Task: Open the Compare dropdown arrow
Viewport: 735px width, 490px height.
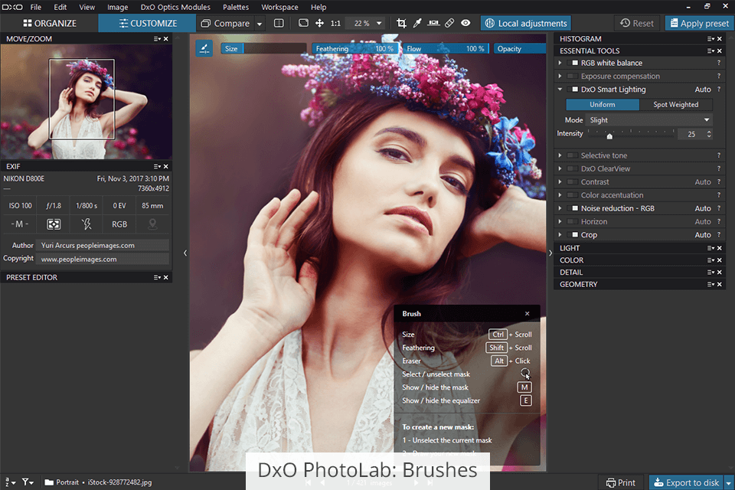Action: point(260,24)
